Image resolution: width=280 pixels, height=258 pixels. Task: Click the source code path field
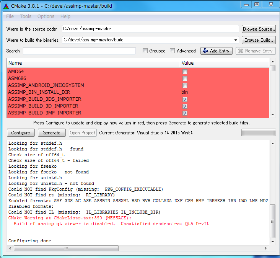[150, 29]
